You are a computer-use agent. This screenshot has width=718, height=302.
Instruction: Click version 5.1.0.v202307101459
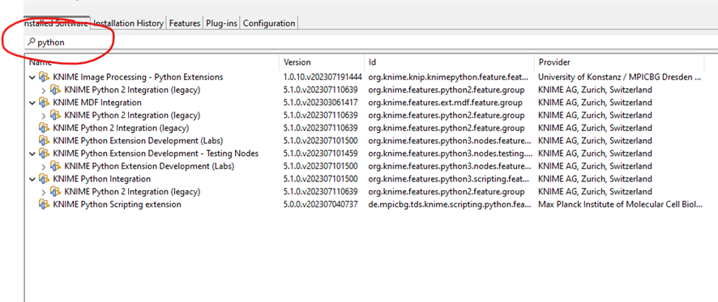tap(321, 153)
